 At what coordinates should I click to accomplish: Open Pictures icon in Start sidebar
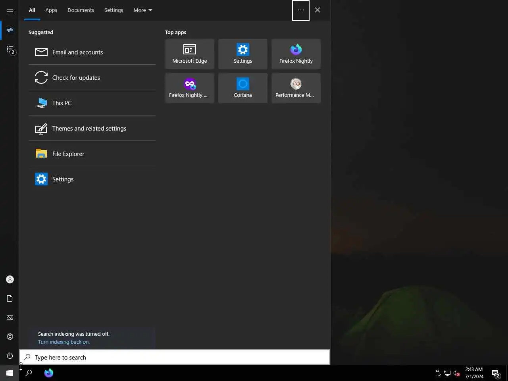tap(10, 317)
